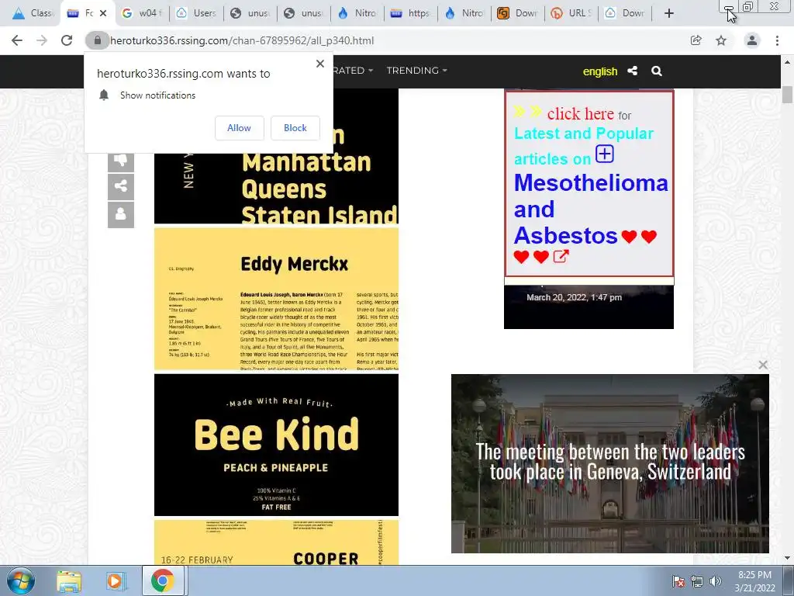Click the taskbar clock showing 8:25 PM
Screen dimensions: 794x596
click(x=754, y=581)
